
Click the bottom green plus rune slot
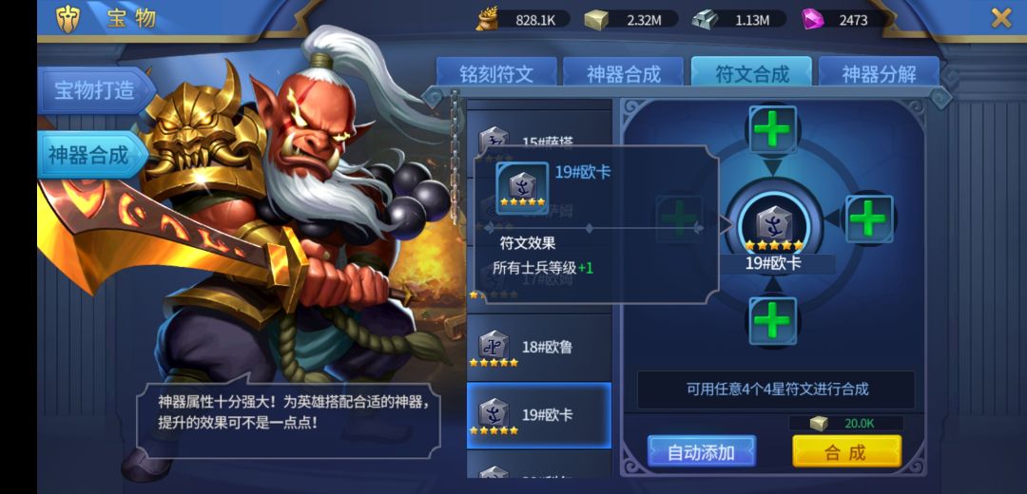[x=773, y=321]
